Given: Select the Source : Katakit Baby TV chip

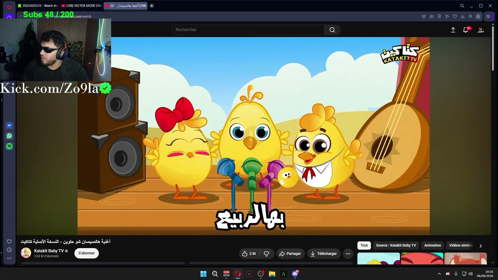Looking at the screenshot, I should 396,245.
